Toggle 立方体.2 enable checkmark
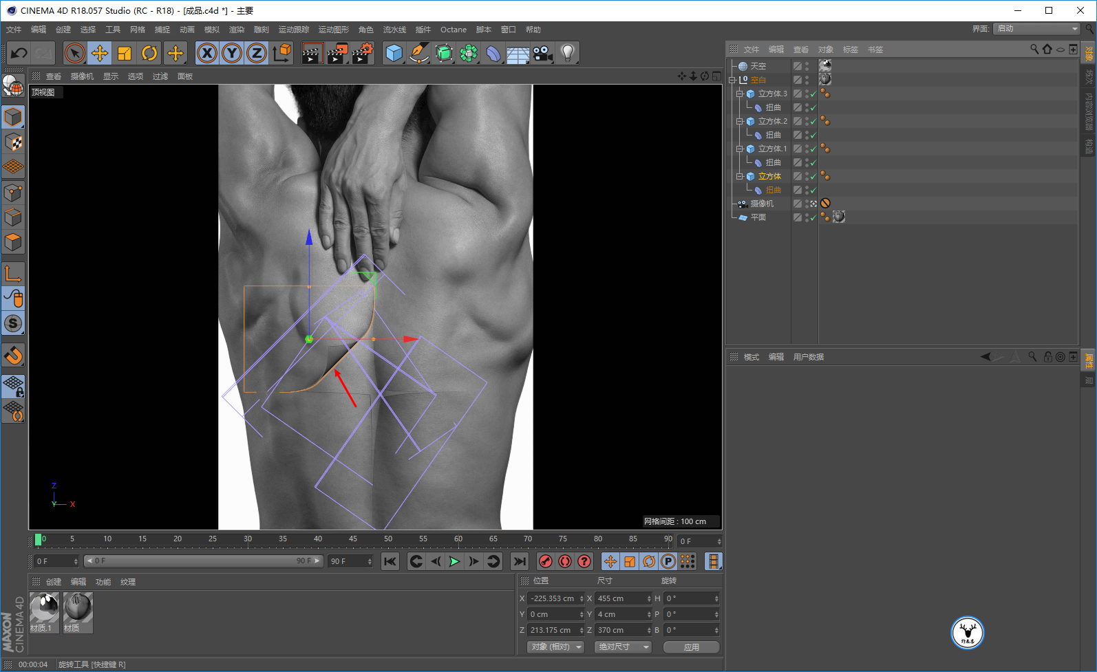The width and height of the screenshot is (1097, 672). [x=813, y=122]
